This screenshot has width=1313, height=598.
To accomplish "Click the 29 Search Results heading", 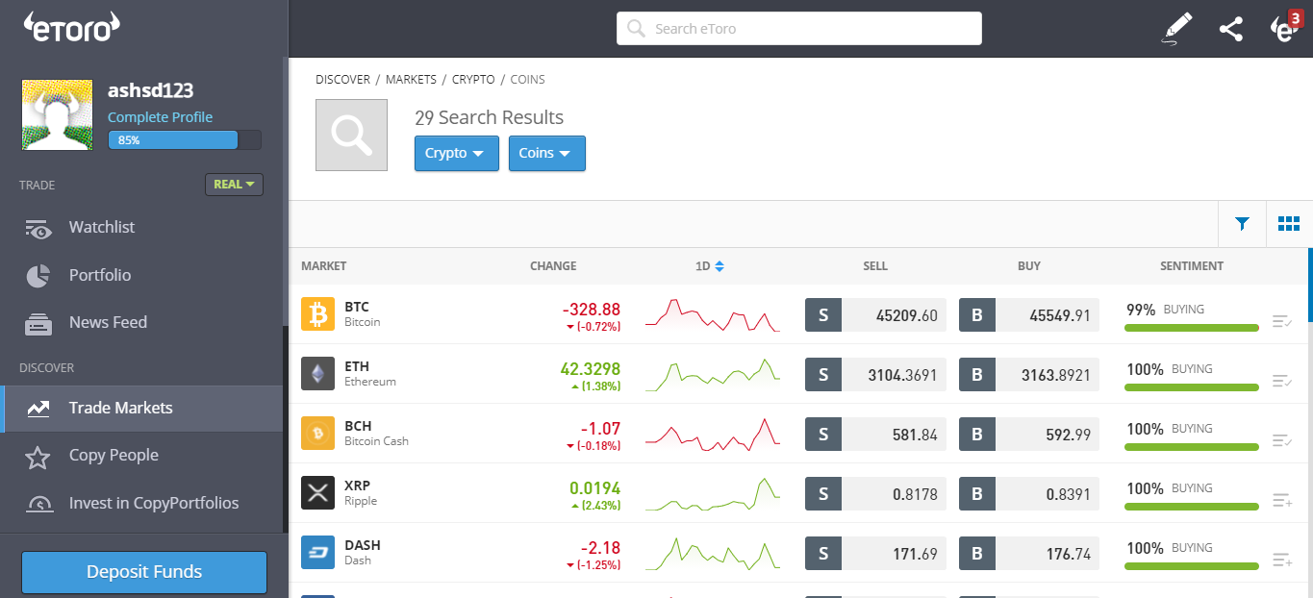I will (x=489, y=118).
